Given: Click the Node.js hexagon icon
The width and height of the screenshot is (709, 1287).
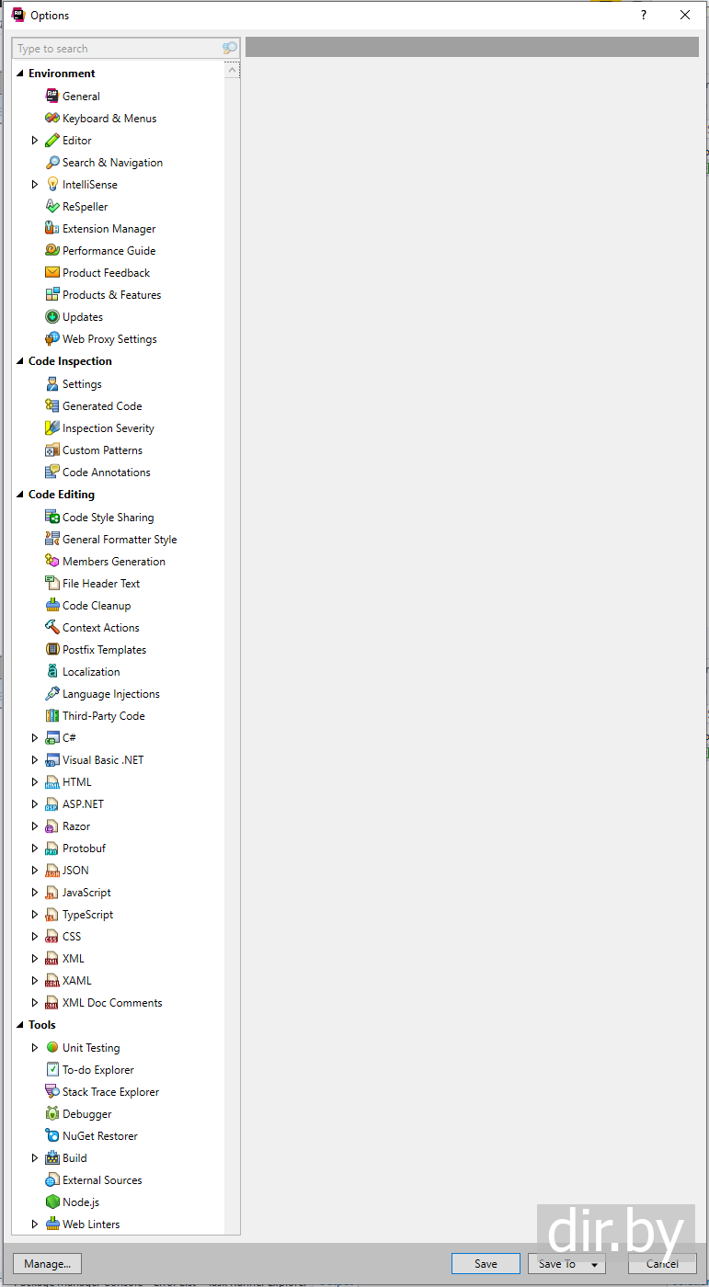Looking at the screenshot, I should 52,1202.
